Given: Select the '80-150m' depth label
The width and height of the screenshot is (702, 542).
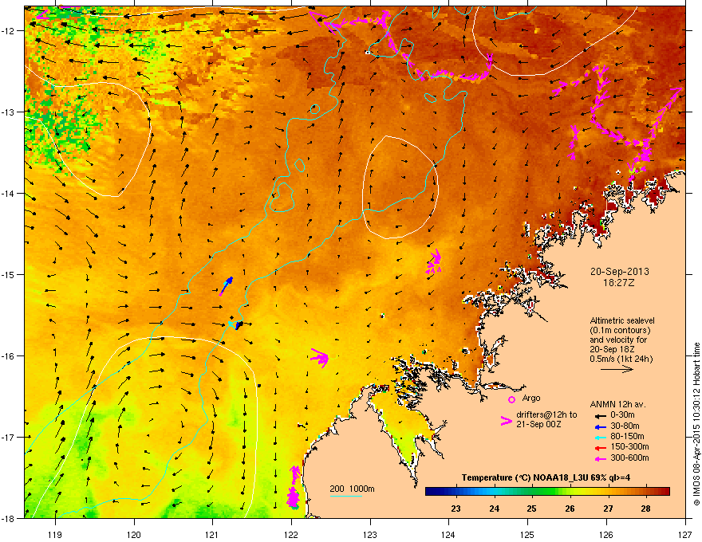Looking at the screenshot, I should click(x=627, y=437).
